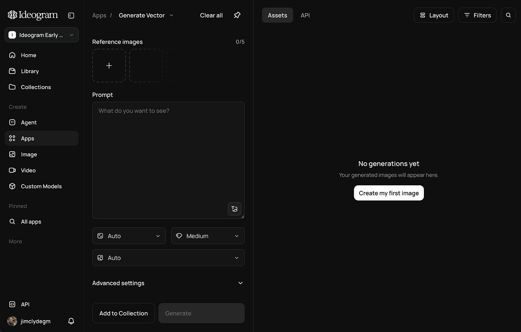Open the Auto aspect ratio dropdown
This screenshot has width=521, height=332.
pyautogui.click(x=129, y=236)
